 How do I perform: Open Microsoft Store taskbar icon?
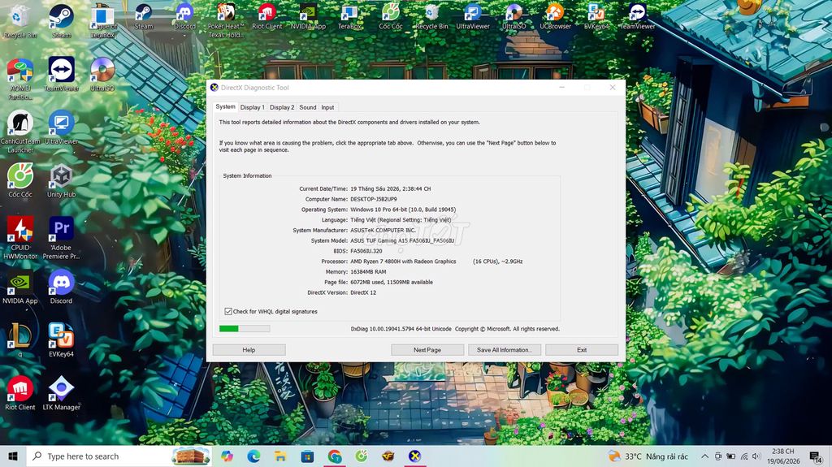[x=307, y=456]
